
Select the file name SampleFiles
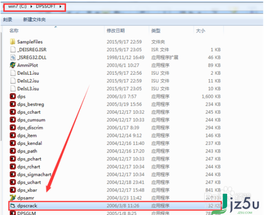pos(30,42)
